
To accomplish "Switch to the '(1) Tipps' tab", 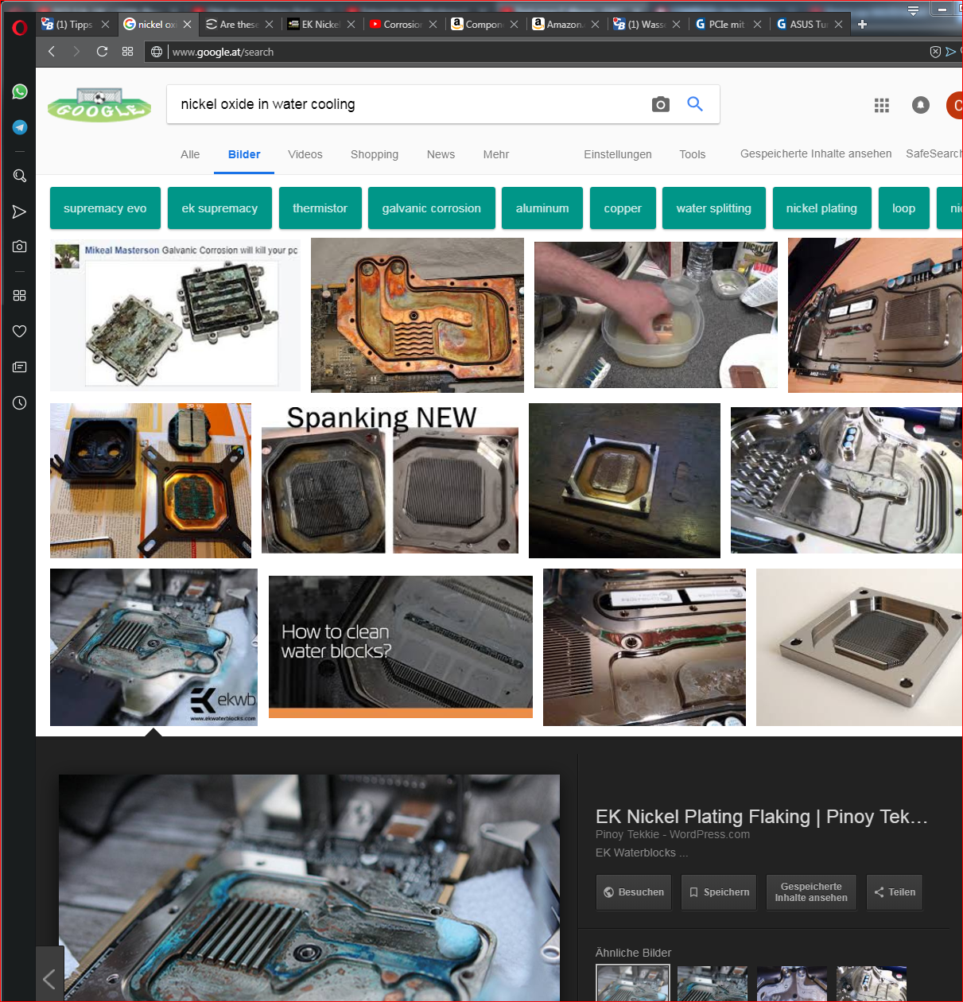I will click(x=75, y=24).
